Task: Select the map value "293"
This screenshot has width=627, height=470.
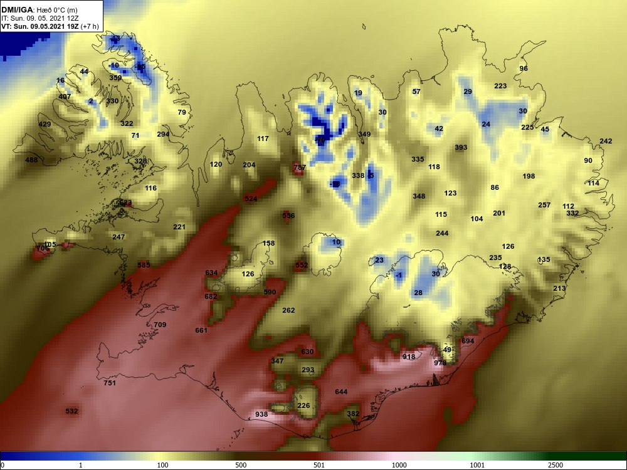Action: tap(308, 370)
